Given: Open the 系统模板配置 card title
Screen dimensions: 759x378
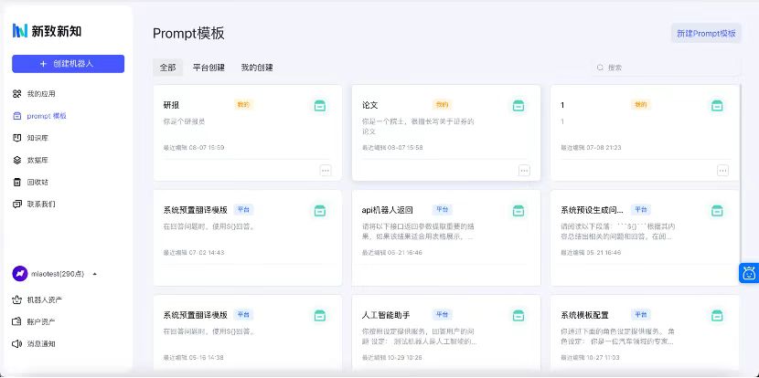Looking at the screenshot, I should pos(584,315).
